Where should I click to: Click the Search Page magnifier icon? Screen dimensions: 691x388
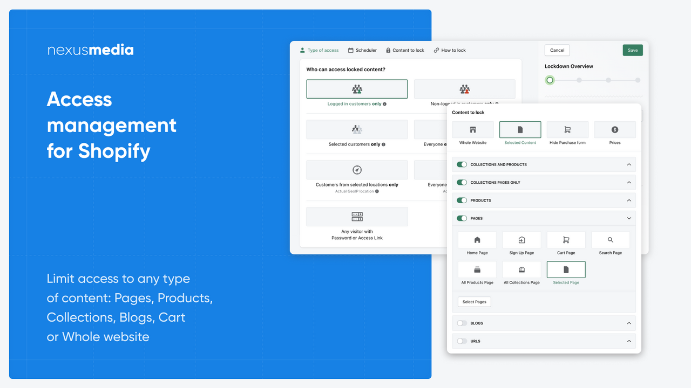pos(610,239)
